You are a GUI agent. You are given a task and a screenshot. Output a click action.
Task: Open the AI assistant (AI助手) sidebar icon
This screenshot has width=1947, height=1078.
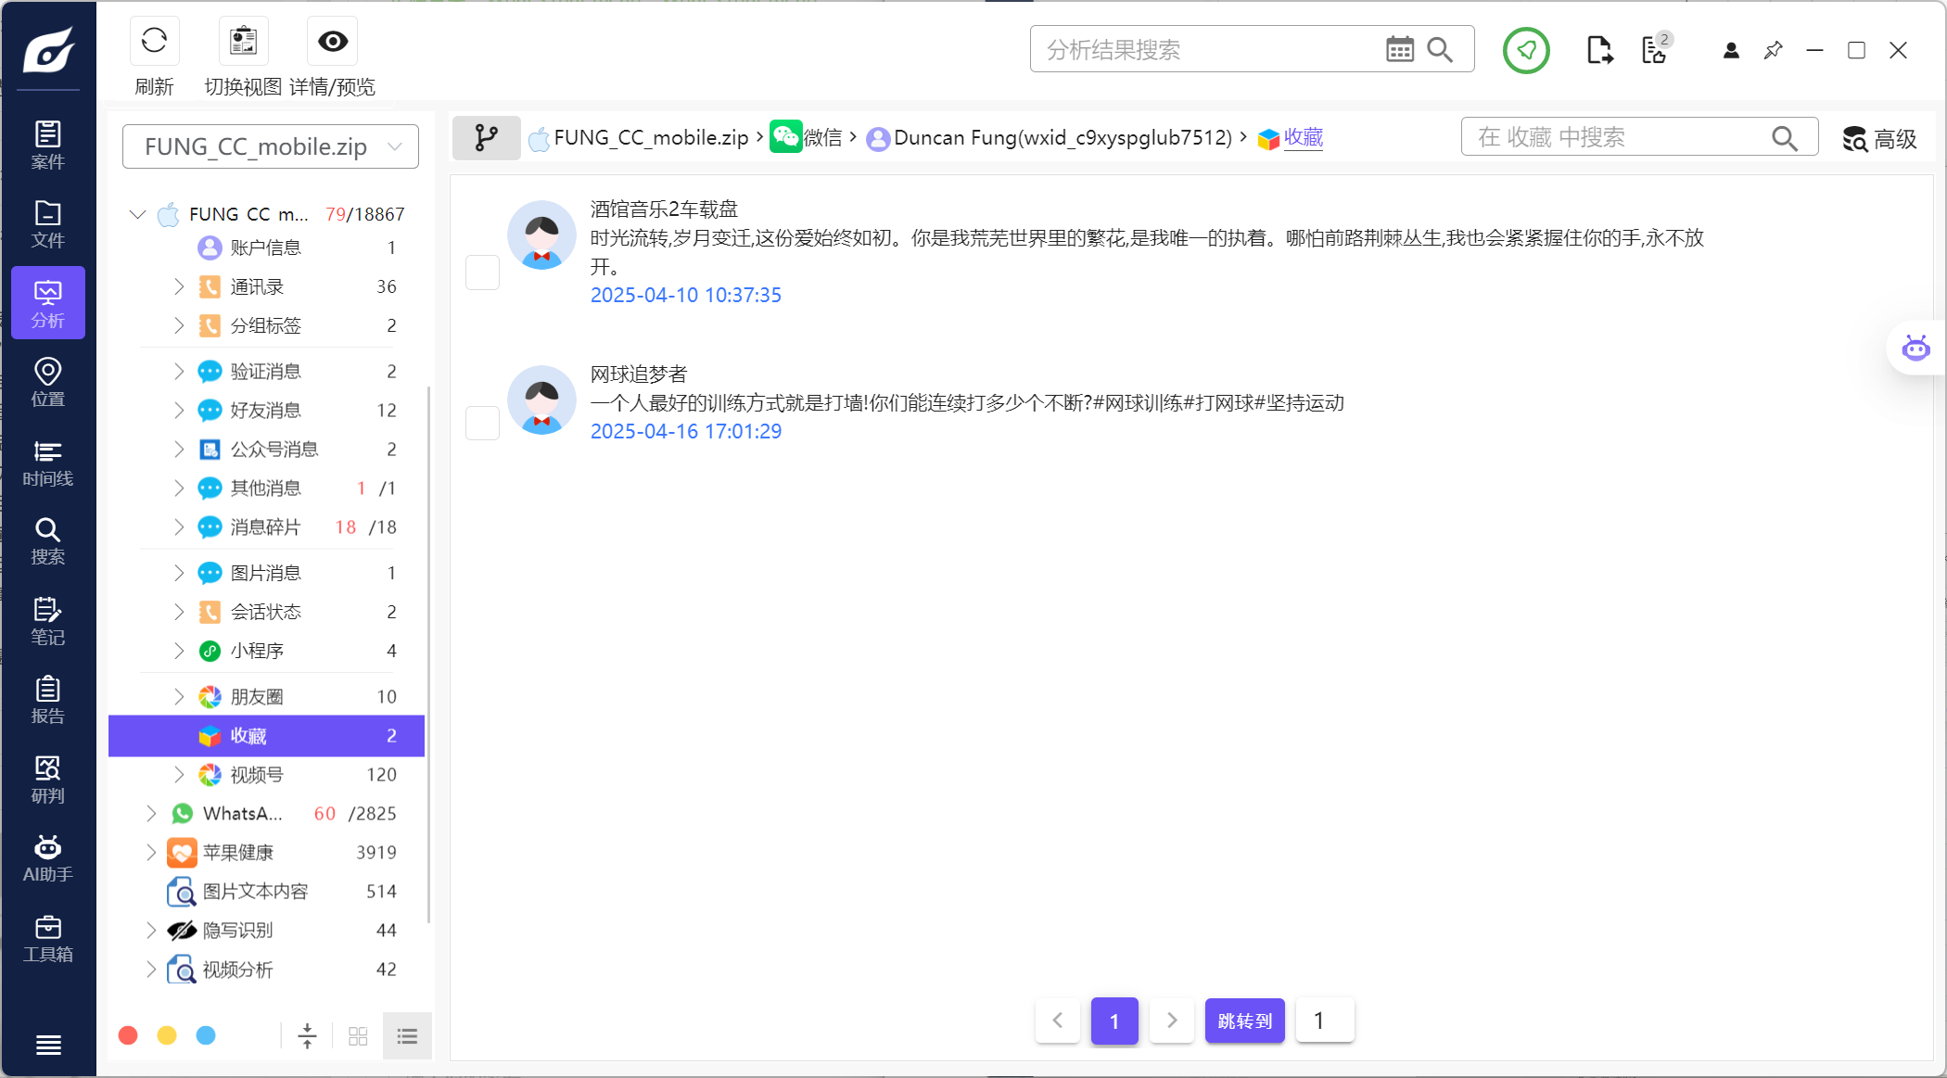[x=47, y=858]
